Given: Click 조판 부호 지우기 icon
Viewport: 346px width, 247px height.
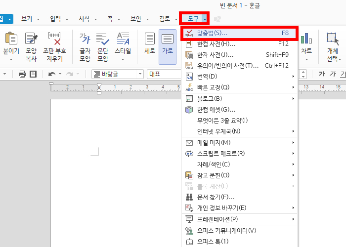Looking at the screenshot, I should pyautogui.click(x=54, y=39).
